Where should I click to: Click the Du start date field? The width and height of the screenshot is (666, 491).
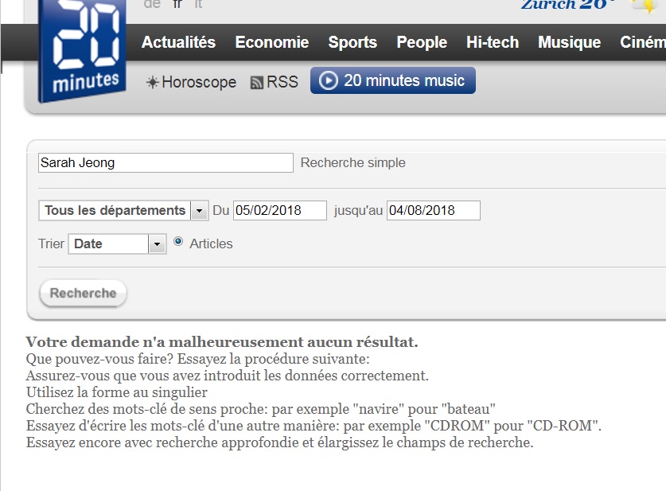coord(279,211)
